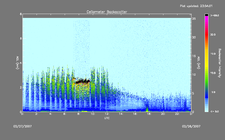Select the 'Plot updated: 23:54:01' timestamp
Image resolution: width=225 pixels, height=140 pixels.
coord(196,6)
